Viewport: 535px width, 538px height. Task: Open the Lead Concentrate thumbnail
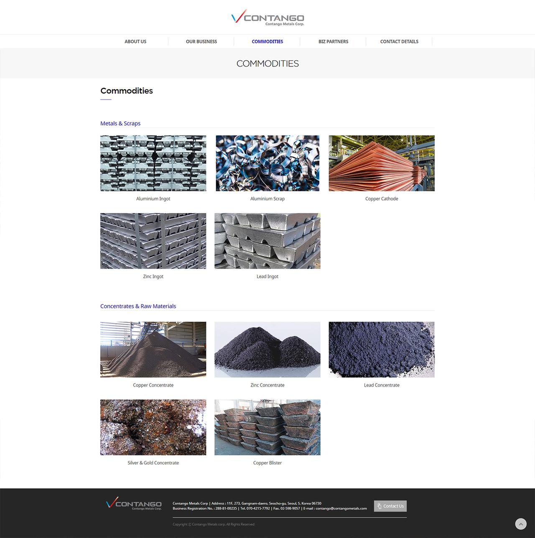coord(382,349)
